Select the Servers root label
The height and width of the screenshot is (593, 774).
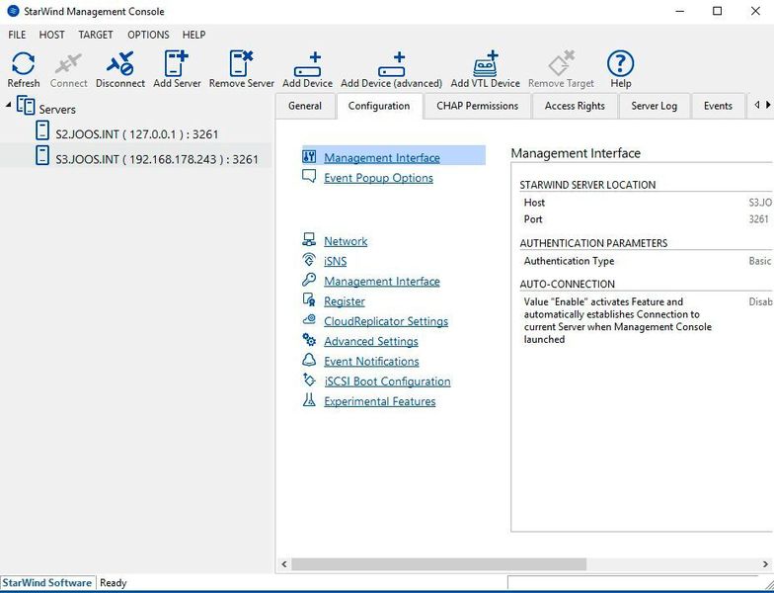tap(57, 109)
